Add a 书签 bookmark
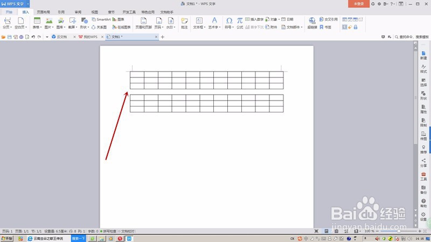431x242 pixels. pos(325,27)
